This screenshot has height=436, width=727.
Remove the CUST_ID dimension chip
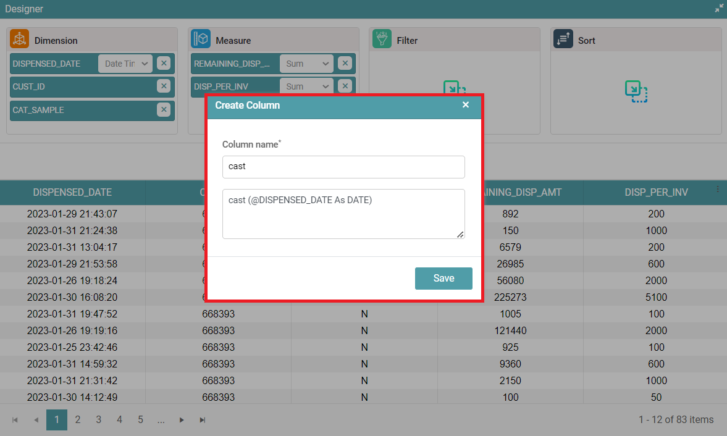point(163,86)
